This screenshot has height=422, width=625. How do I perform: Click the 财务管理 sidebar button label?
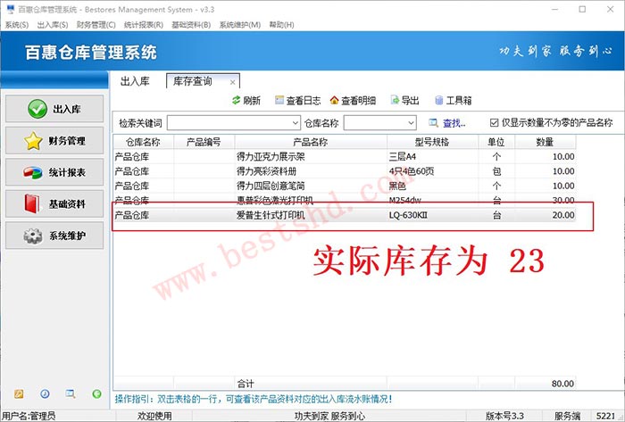coord(67,141)
